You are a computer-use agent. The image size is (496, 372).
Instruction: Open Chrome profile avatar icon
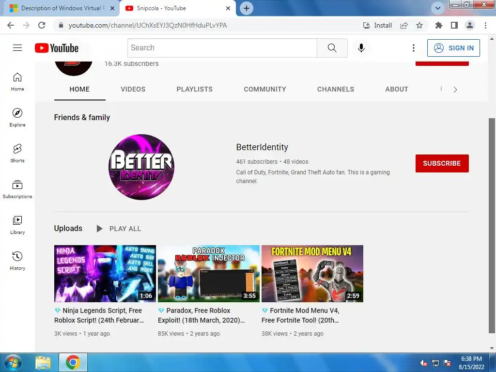(x=470, y=25)
